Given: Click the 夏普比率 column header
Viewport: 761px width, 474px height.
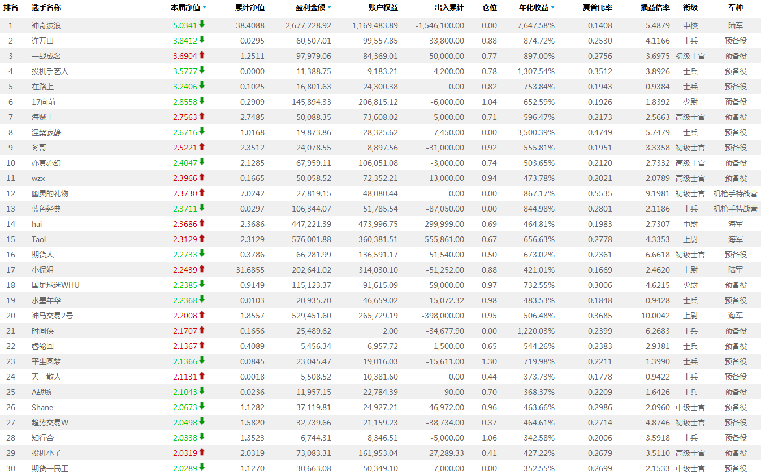Looking at the screenshot, I should coord(598,8).
